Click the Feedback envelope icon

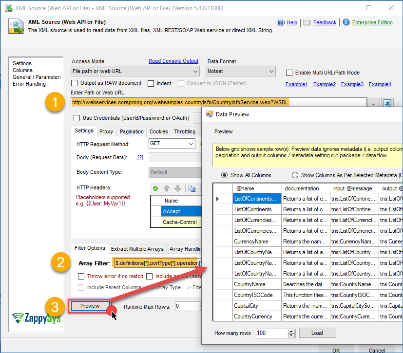pos(307,22)
